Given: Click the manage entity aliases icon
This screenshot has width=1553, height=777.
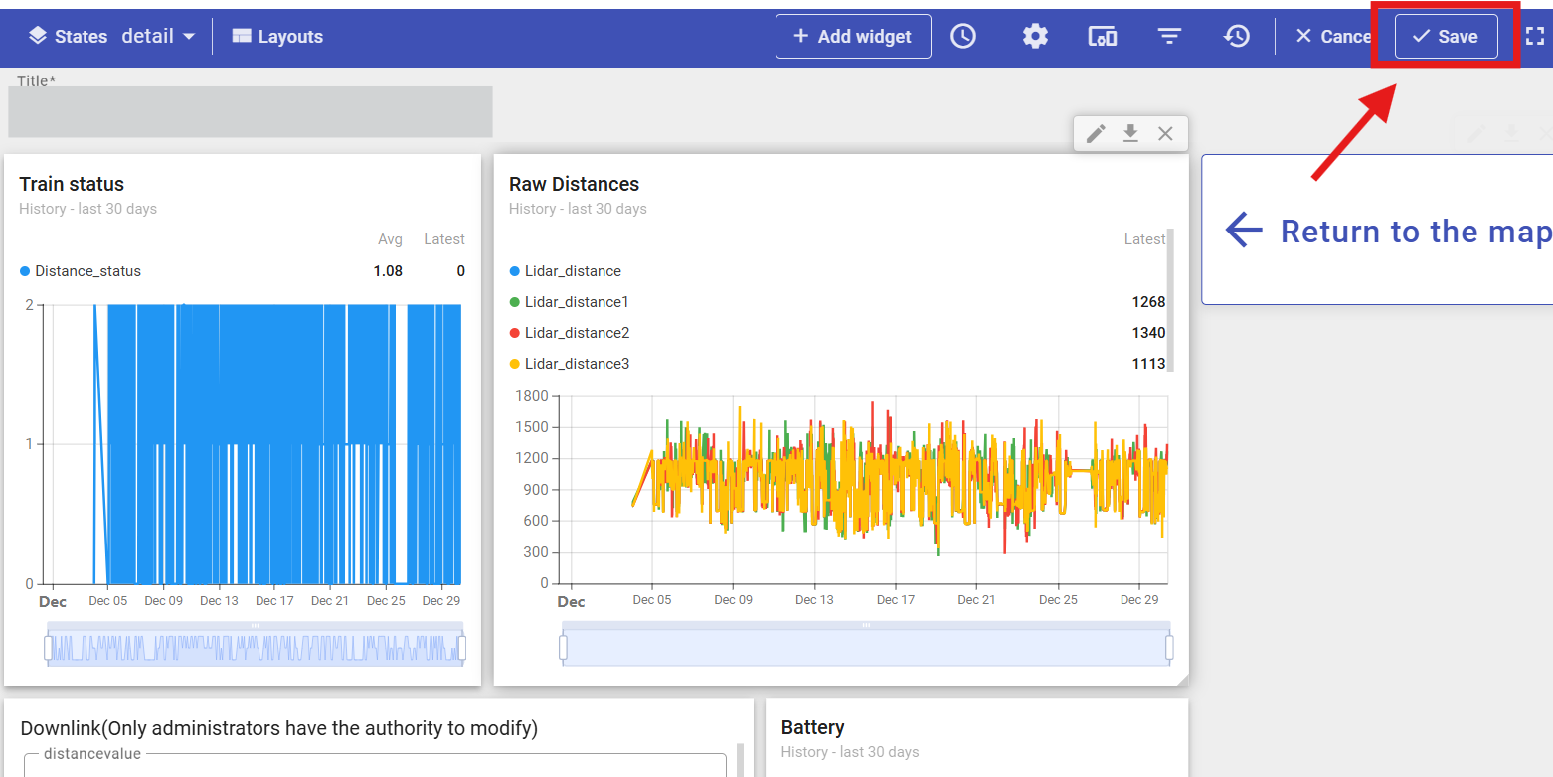Looking at the screenshot, I should coord(1102,37).
